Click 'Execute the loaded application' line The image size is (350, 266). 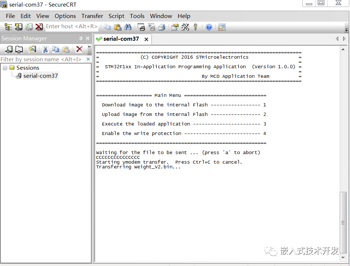pyautogui.click(x=184, y=124)
